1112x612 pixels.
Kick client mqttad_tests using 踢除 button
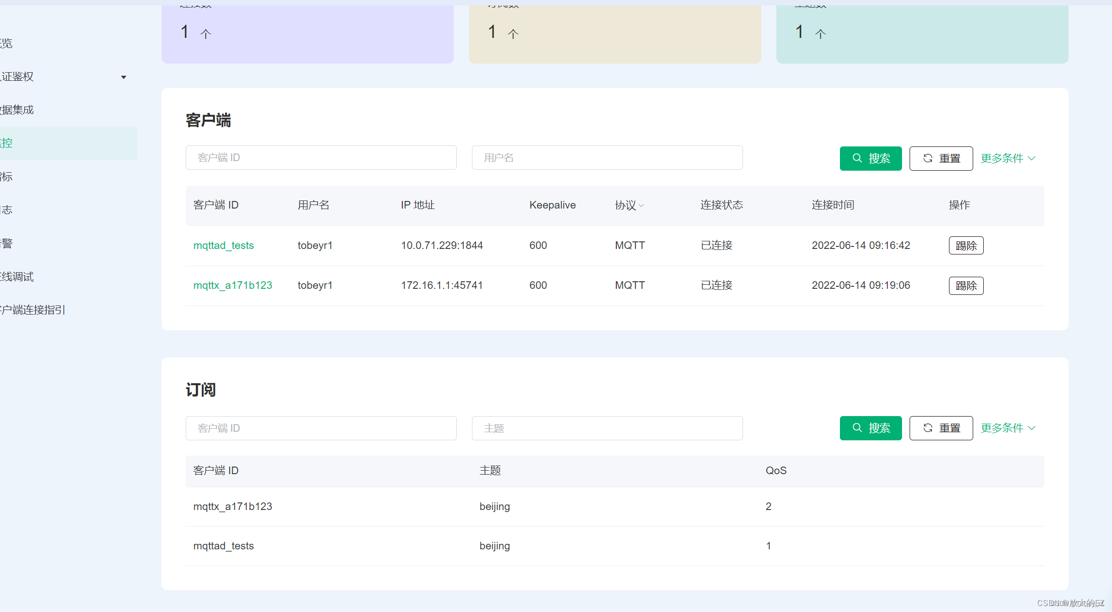point(966,245)
